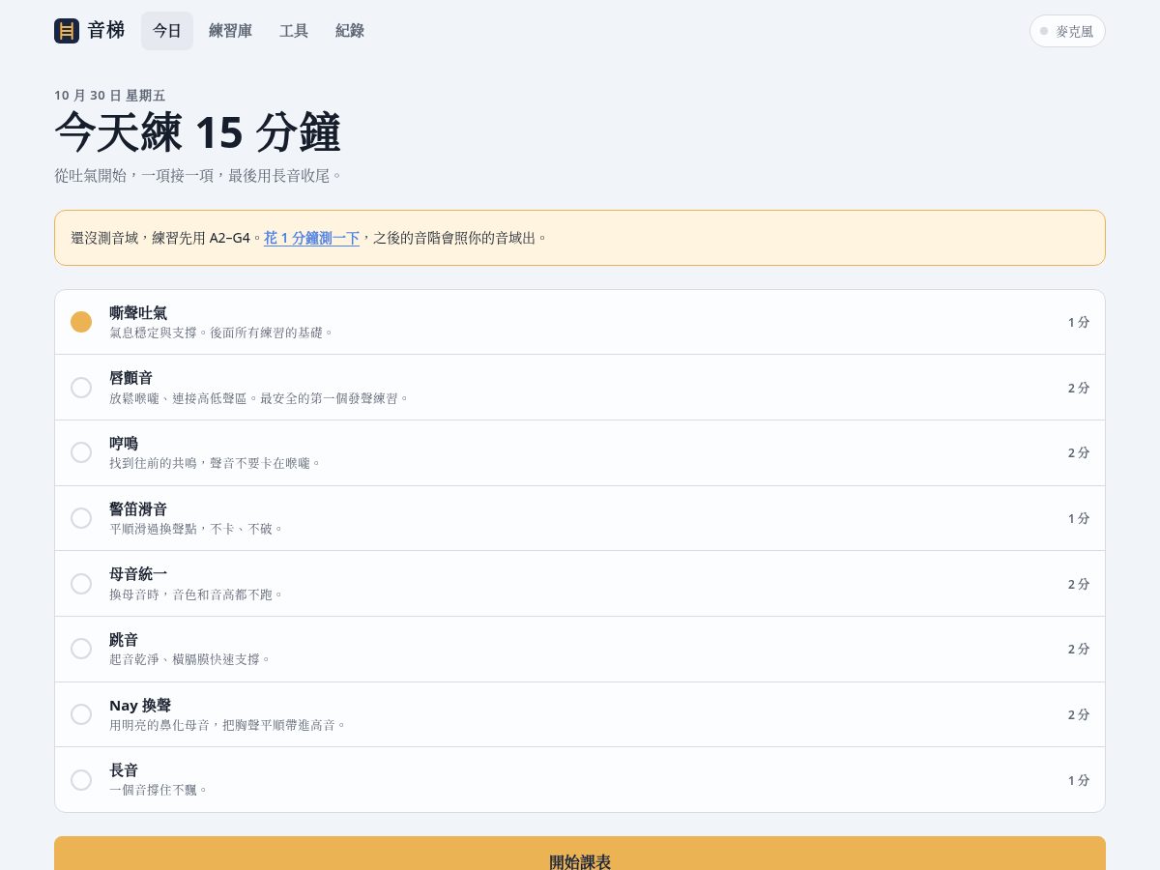Open the 工具 tab
The width and height of the screenshot is (1160, 870).
coord(294,31)
